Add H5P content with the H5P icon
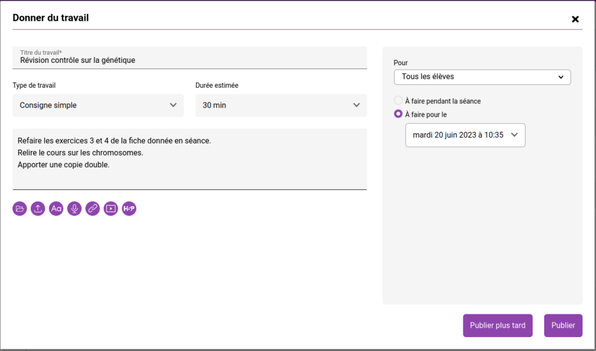The image size is (596, 351). click(129, 209)
